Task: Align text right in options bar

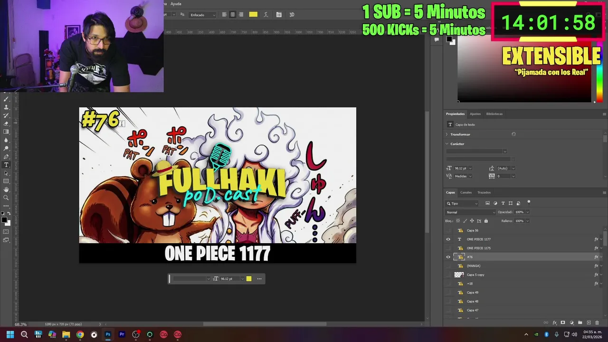Action: (x=241, y=15)
